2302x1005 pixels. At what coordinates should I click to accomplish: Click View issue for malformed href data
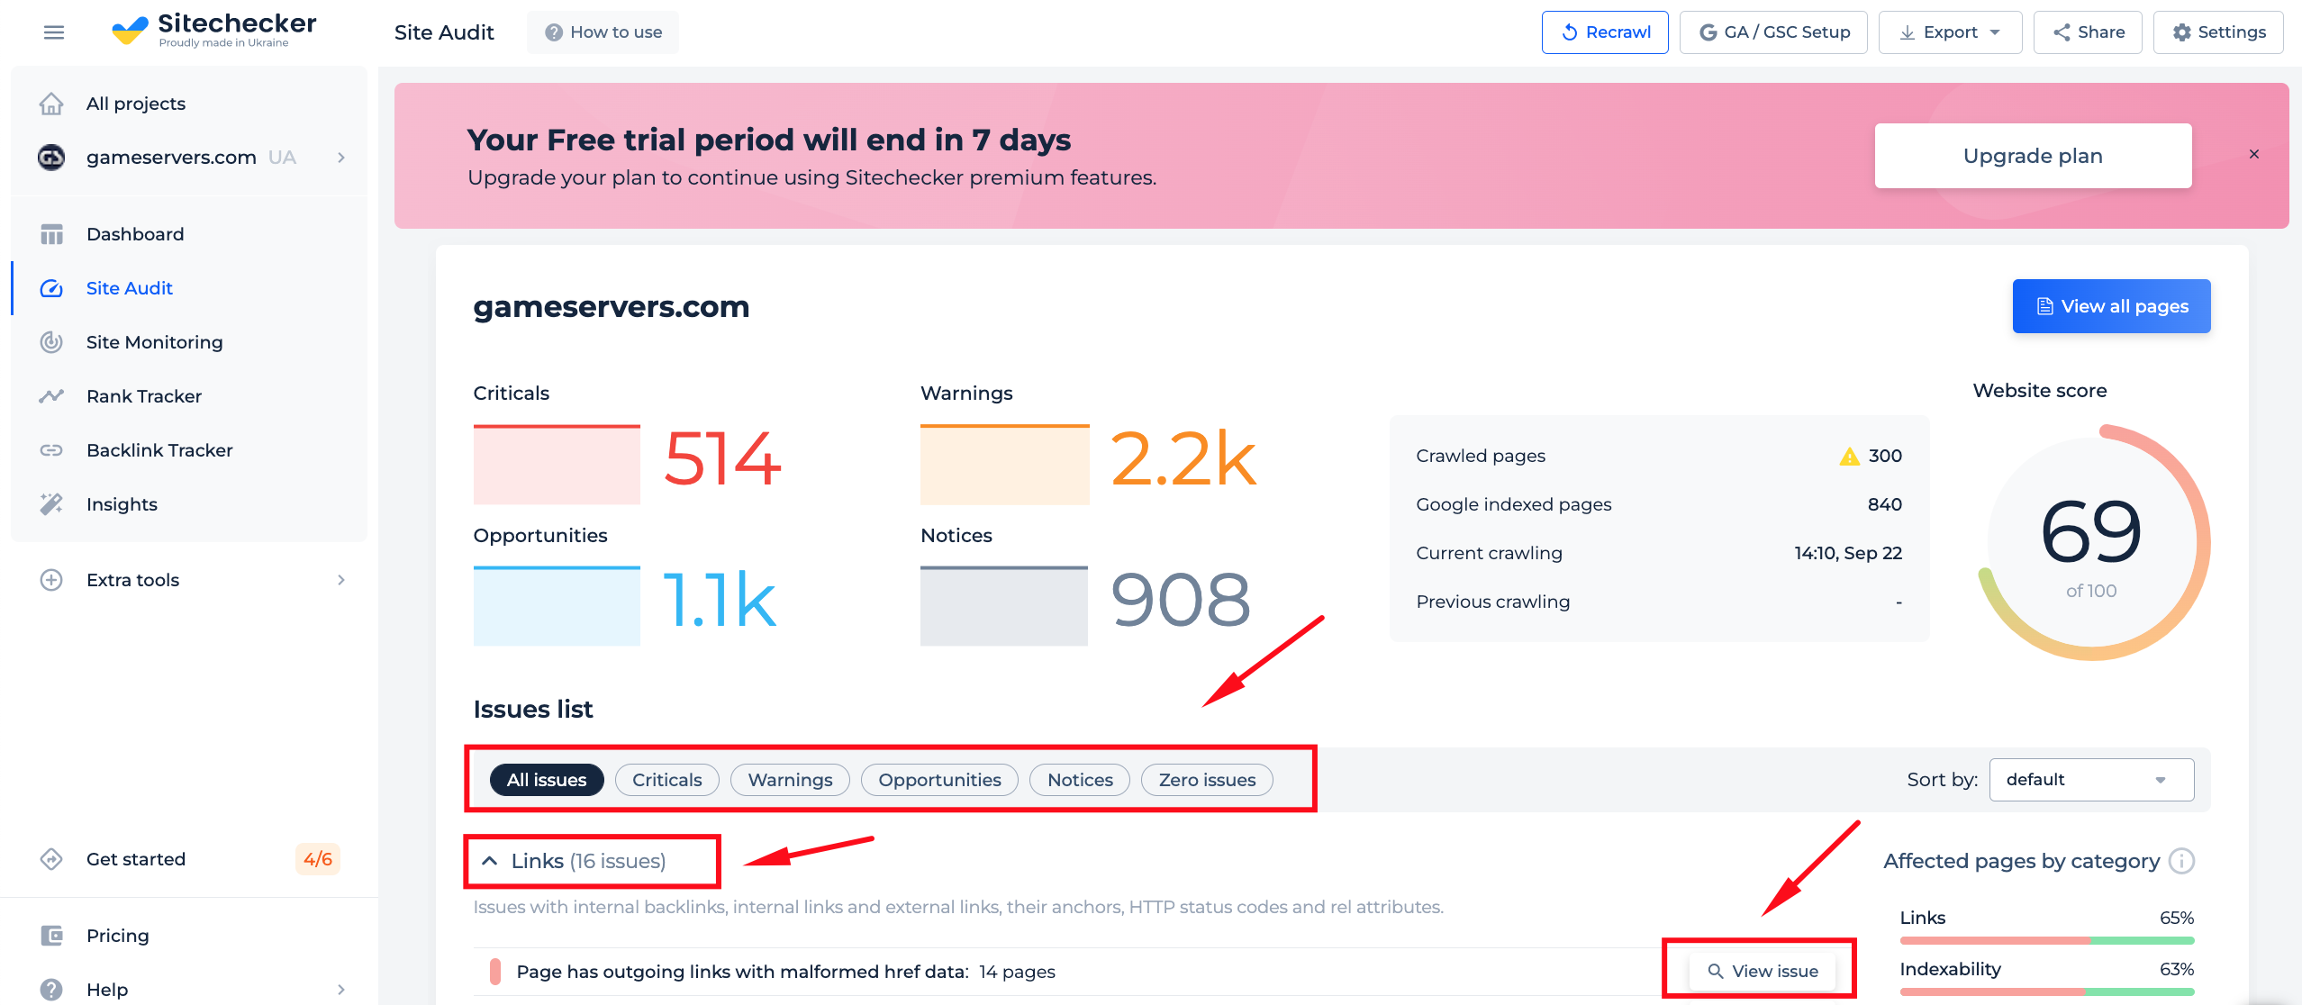point(1762,971)
